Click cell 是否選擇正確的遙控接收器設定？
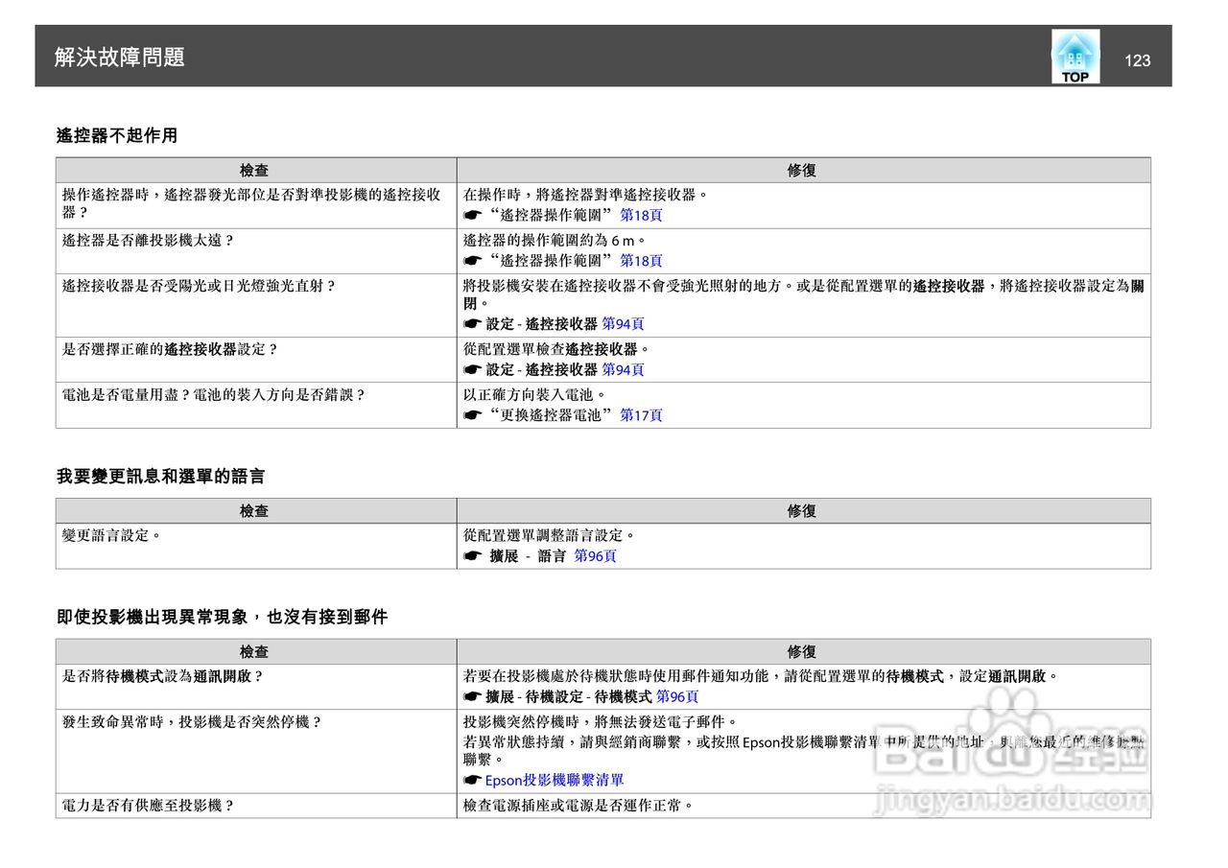 point(256,360)
